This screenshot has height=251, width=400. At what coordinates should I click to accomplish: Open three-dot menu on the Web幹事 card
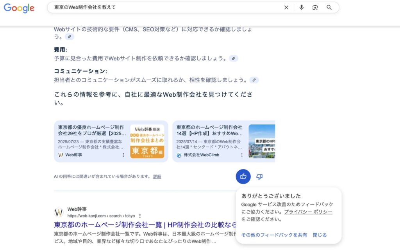(x=123, y=155)
